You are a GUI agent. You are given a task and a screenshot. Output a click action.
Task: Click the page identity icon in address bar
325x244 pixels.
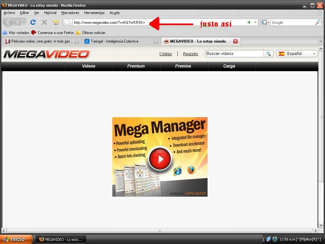(68, 22)
